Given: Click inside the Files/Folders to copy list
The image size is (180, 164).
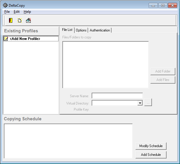Looking at the screenshot, I should click(105, 65).
